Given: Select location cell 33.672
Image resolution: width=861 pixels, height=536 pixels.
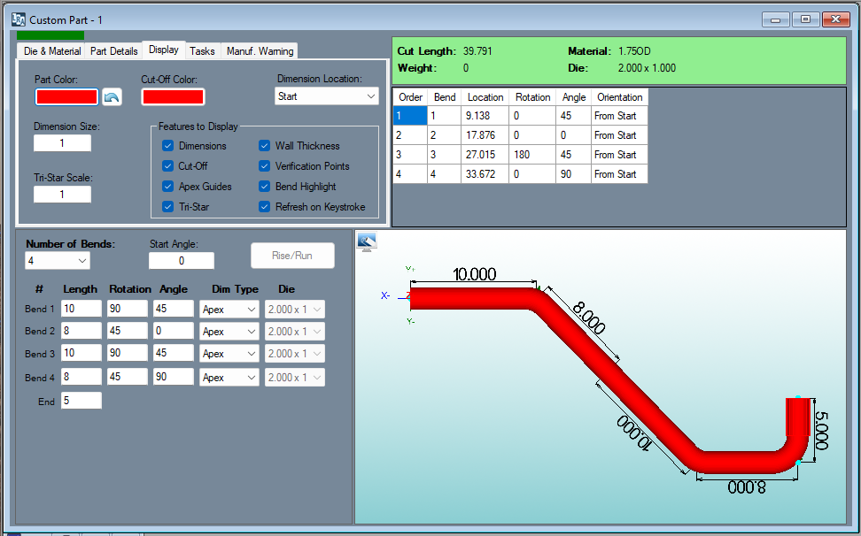Looking at the screenshot, I should pos(485,173).
